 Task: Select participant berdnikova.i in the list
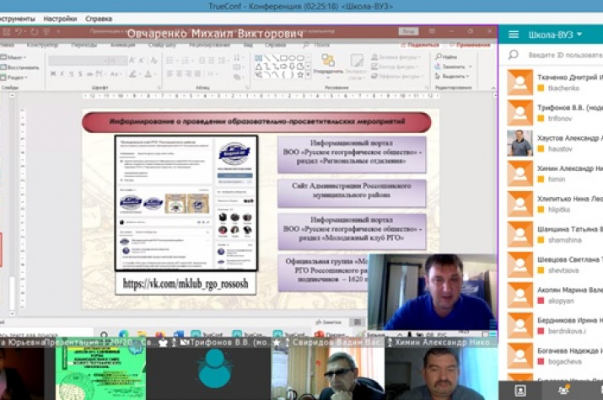[555, 325]
